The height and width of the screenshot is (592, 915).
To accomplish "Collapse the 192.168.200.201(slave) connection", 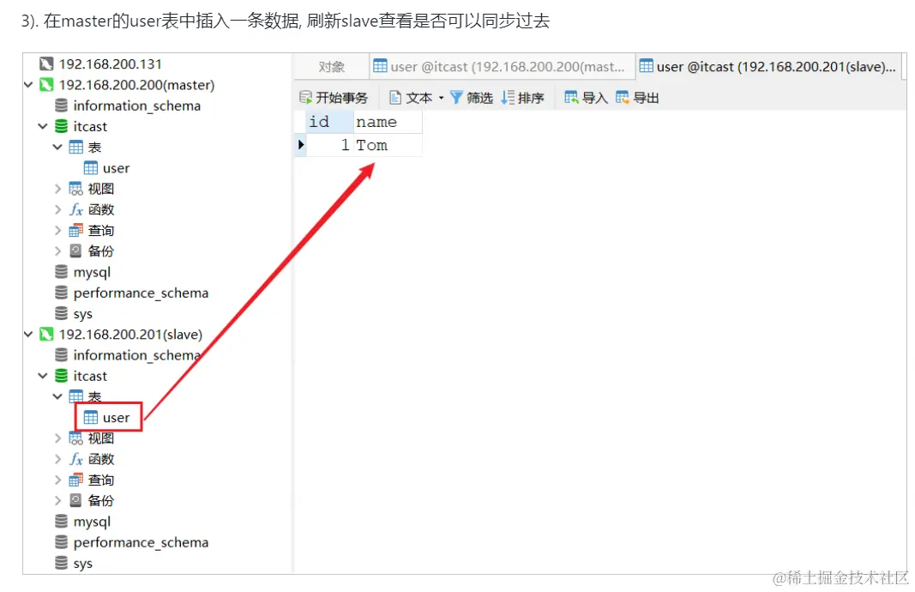I will pos(28,334).
